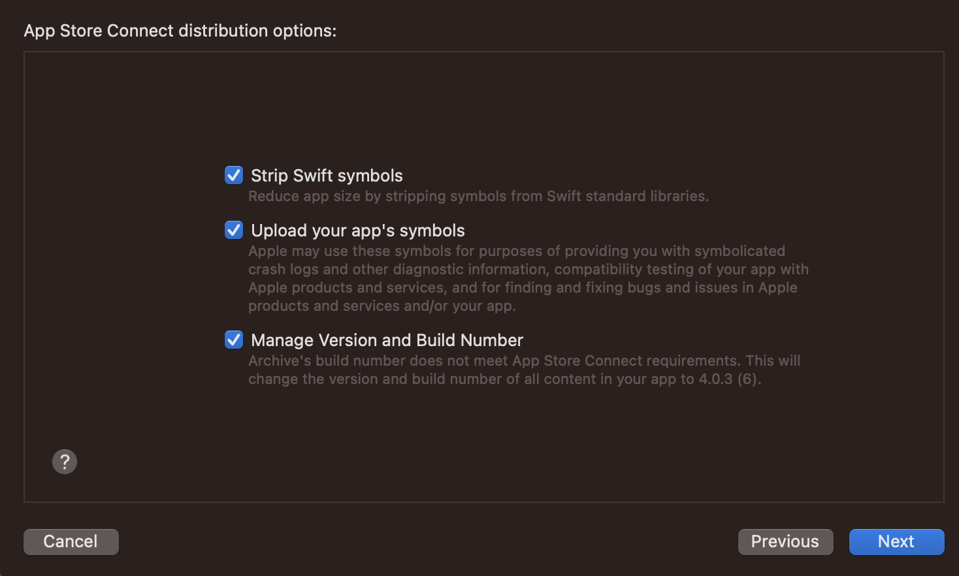Click "products and services and/or your app" line
959x576 pixels.
pyautogui.click(x=382, y=306)
